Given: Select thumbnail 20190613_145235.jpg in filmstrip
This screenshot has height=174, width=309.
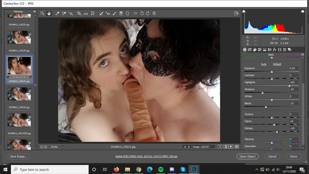Looking at the screenshot, I should coord(19,94).
